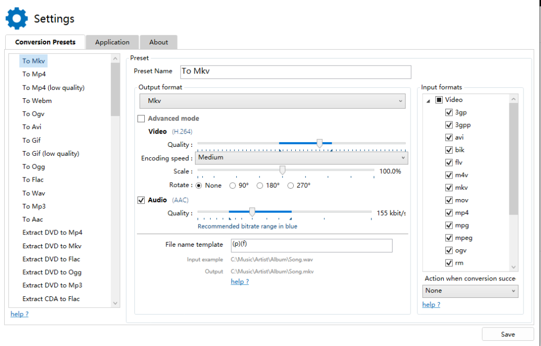Switch to the Application tab
This screenshot has width=541, height=346.
[x=112, y=42]
